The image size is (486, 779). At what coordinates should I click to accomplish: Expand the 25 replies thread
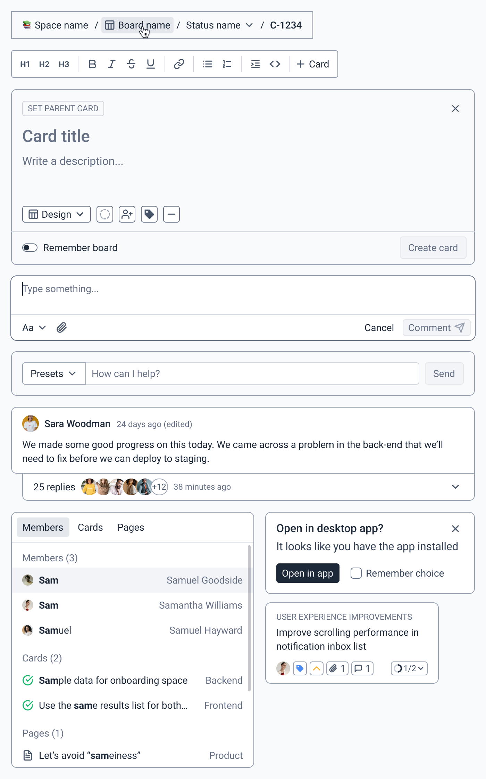point(455,487)
